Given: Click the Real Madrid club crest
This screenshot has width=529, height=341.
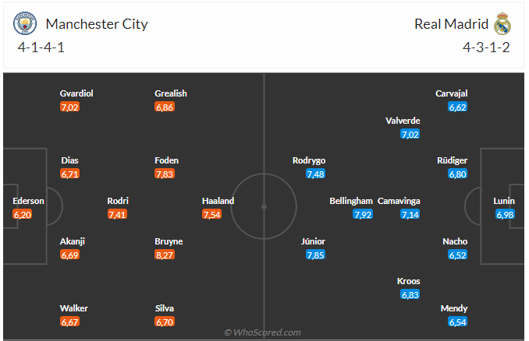Looking at the screenshot, I should [x=502, y=25].
